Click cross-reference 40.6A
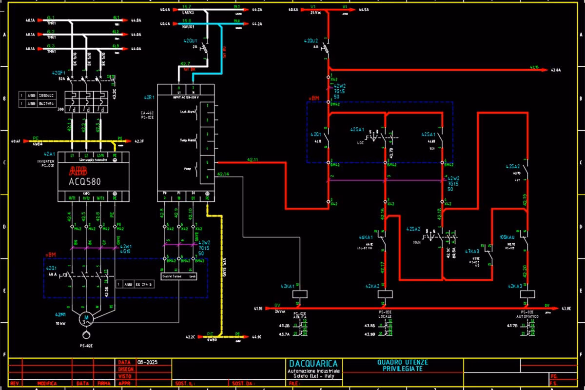This screenshot has height=390, width=585. click(x=293, y=9)
